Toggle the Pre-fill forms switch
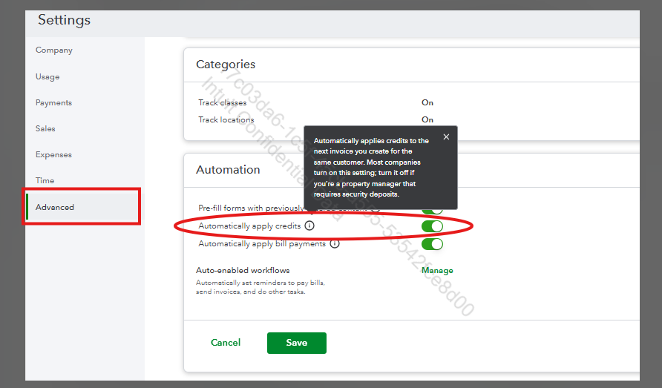Image resolution: width=662 pixels, height=388 pixels. 432,211
